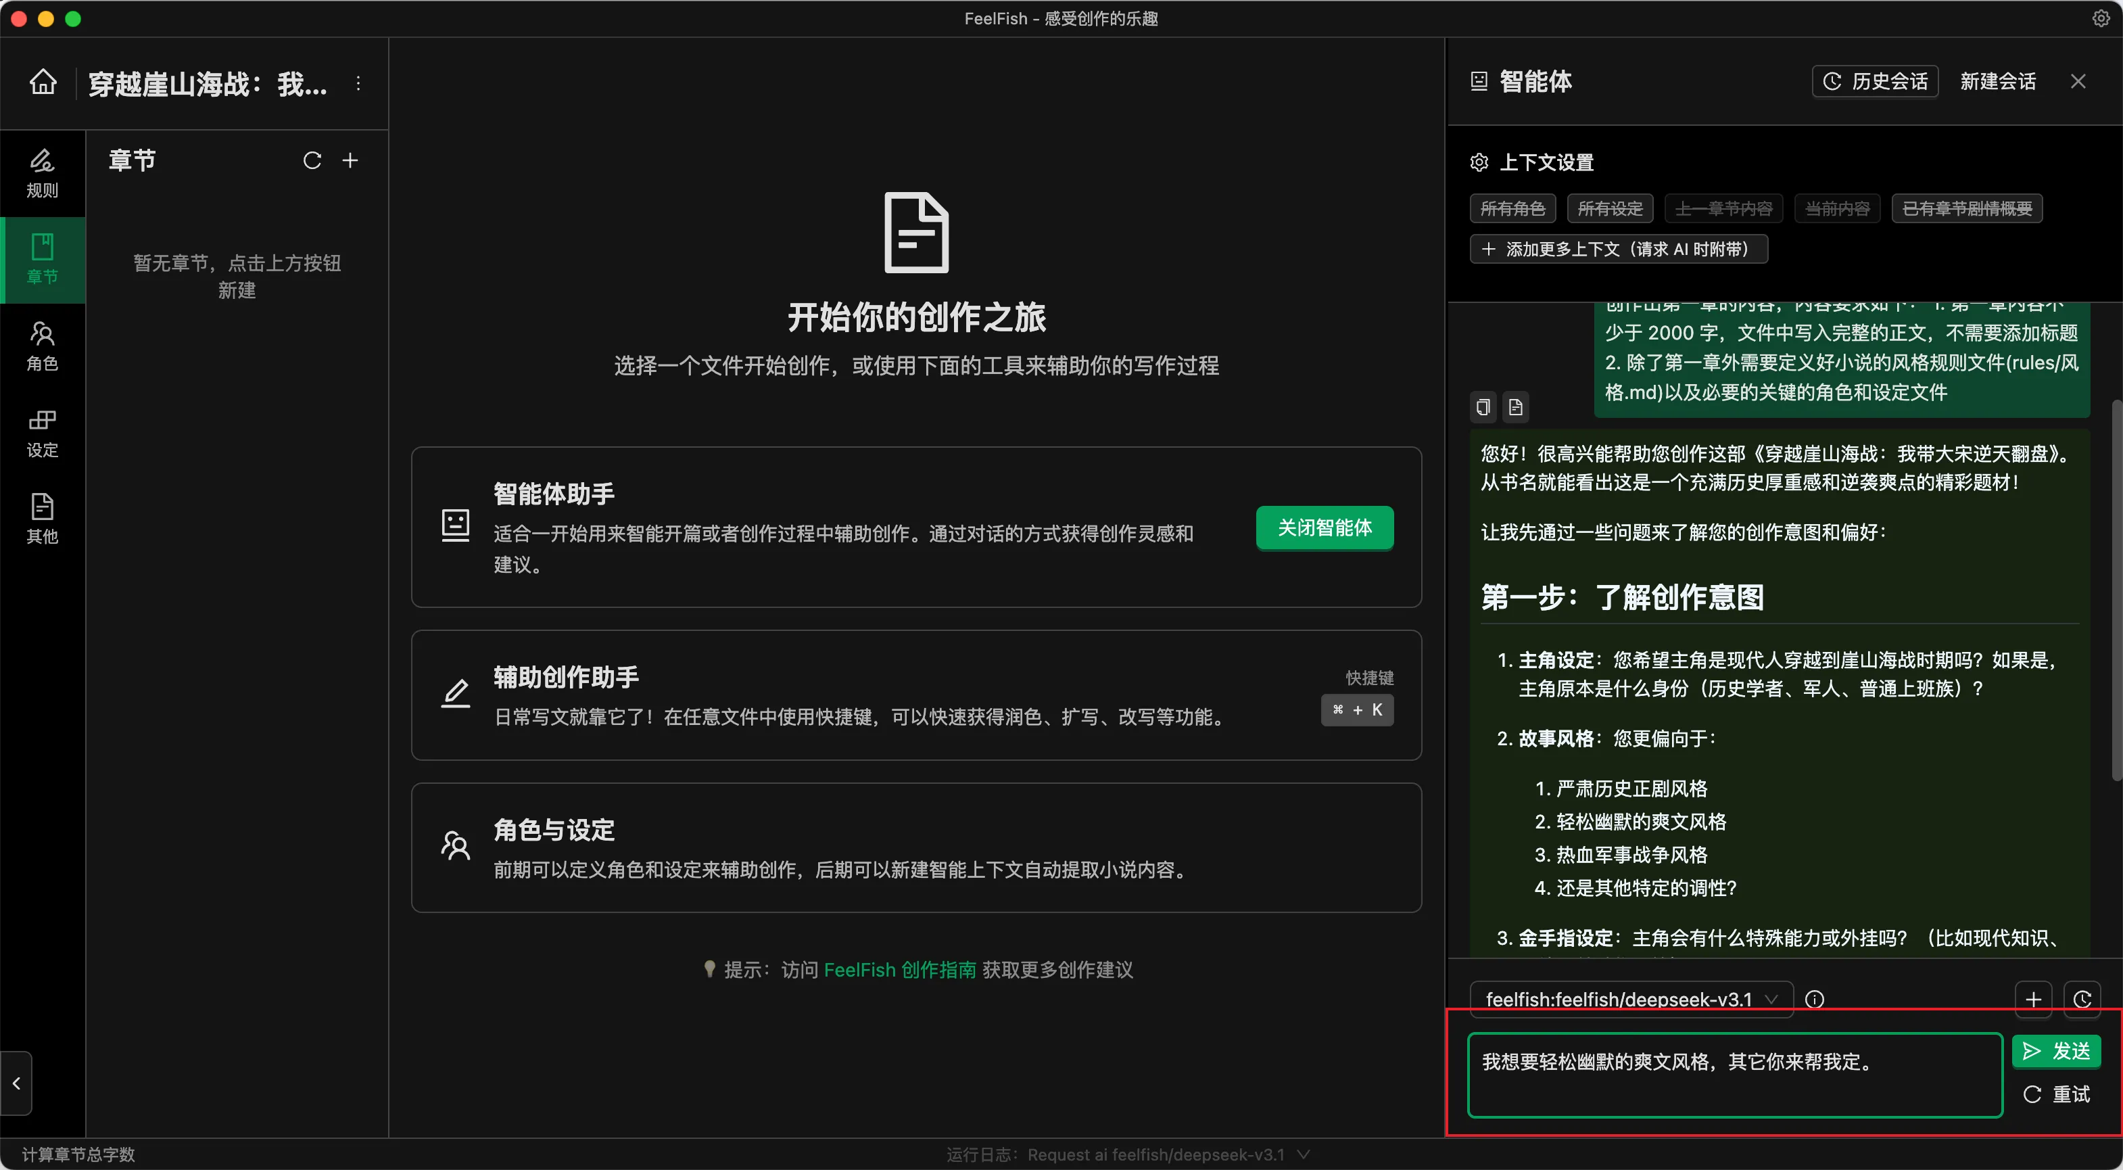This screenshot has height=1170, width=2123.
Task: Open the FeelFish 创作指南 link
Action: [899, 970]
